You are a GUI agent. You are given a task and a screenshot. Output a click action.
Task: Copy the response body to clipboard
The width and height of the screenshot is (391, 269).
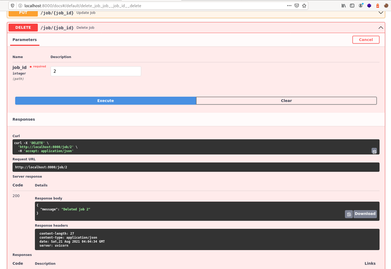click(x=349, y=214)
